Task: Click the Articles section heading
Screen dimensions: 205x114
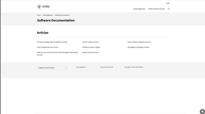Action: (43, 33)
